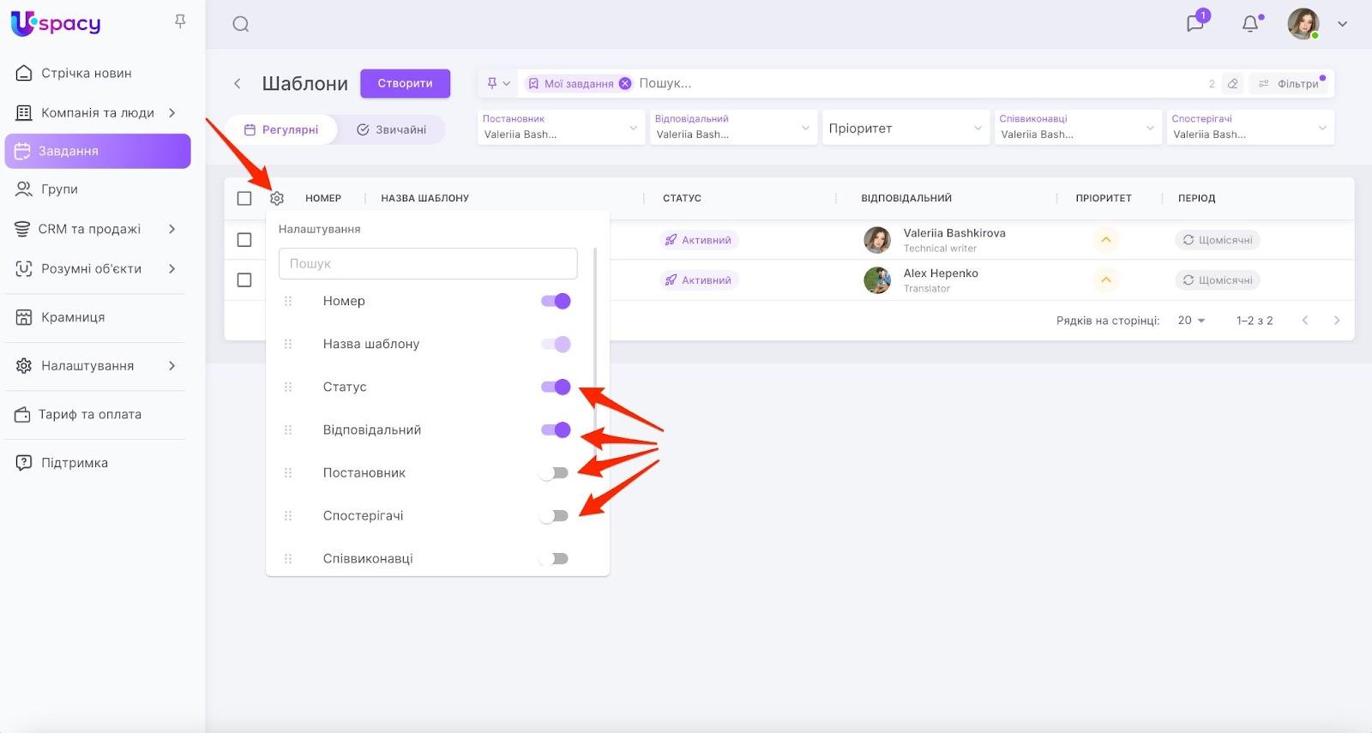This screenshot has width=1372, height=733.
Task: Click Щомісячні period in Alex Hepenko's row
Action: 1218,280
